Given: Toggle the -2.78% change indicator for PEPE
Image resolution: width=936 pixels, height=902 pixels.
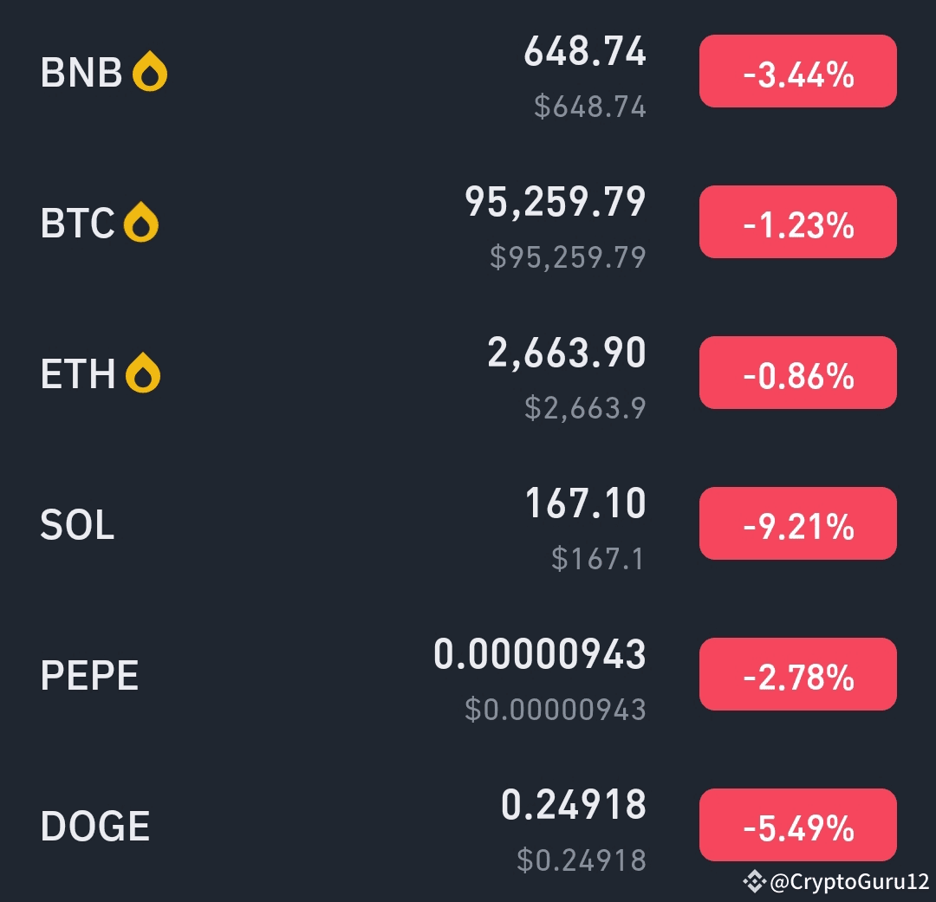Looking at the screenshot, I should pyautogui.click(x=797, y=674).
